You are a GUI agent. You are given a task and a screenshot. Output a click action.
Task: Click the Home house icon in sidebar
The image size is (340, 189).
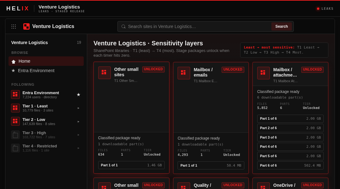[x=14, y=61]
